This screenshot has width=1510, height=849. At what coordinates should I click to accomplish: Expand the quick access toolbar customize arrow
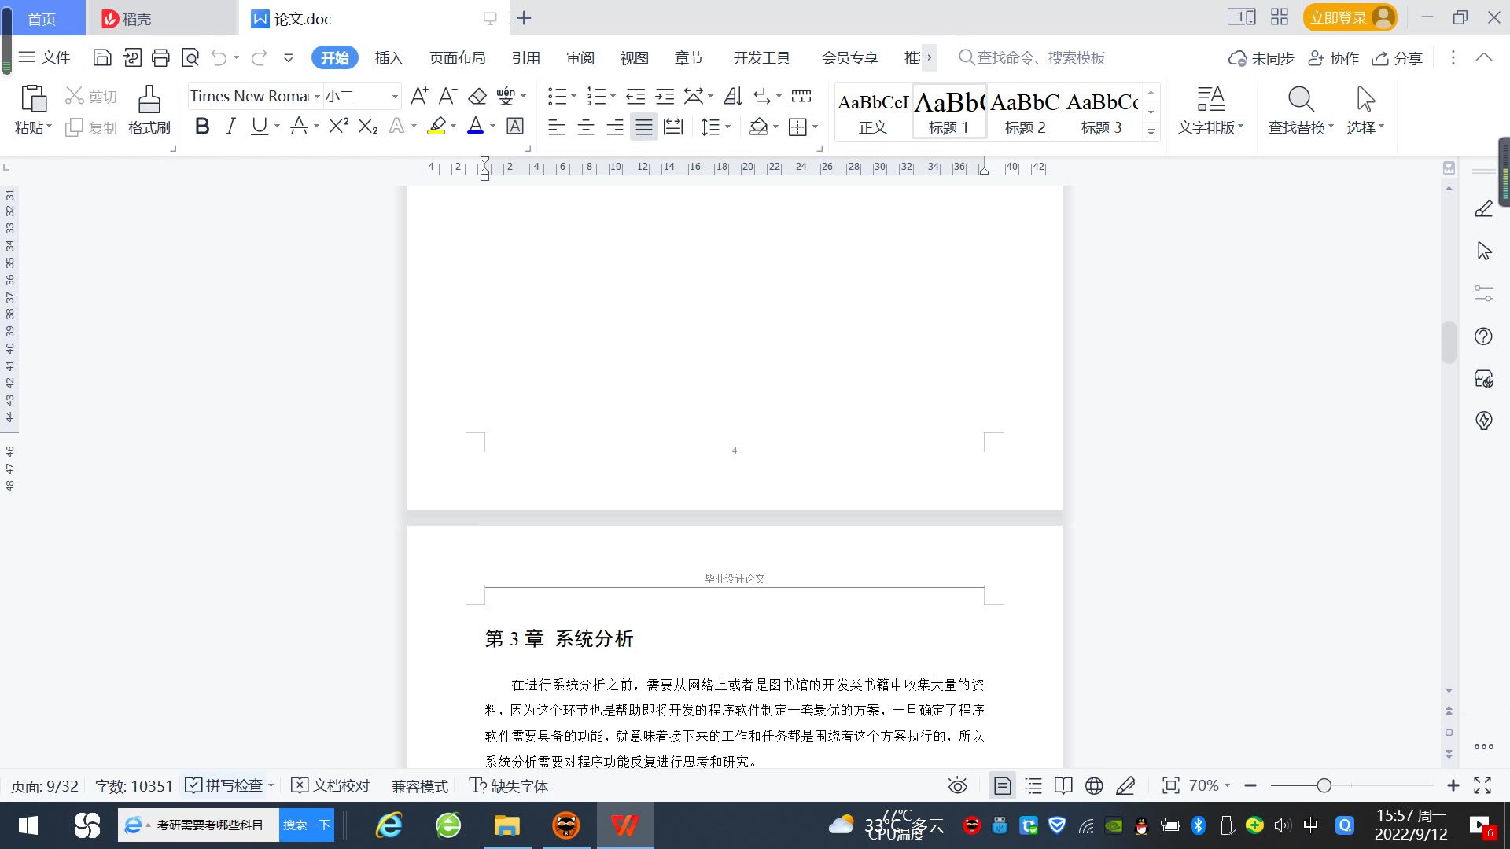[288, 57]
